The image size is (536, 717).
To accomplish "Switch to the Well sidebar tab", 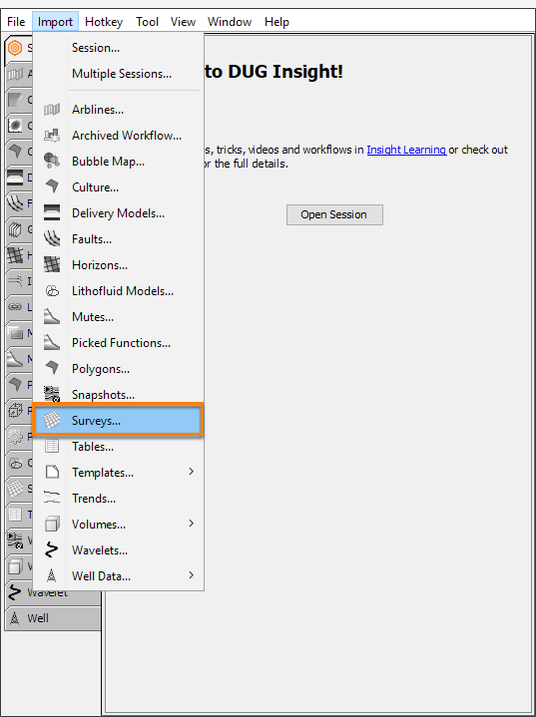I will pyautogui.click(x=53, y=618).
